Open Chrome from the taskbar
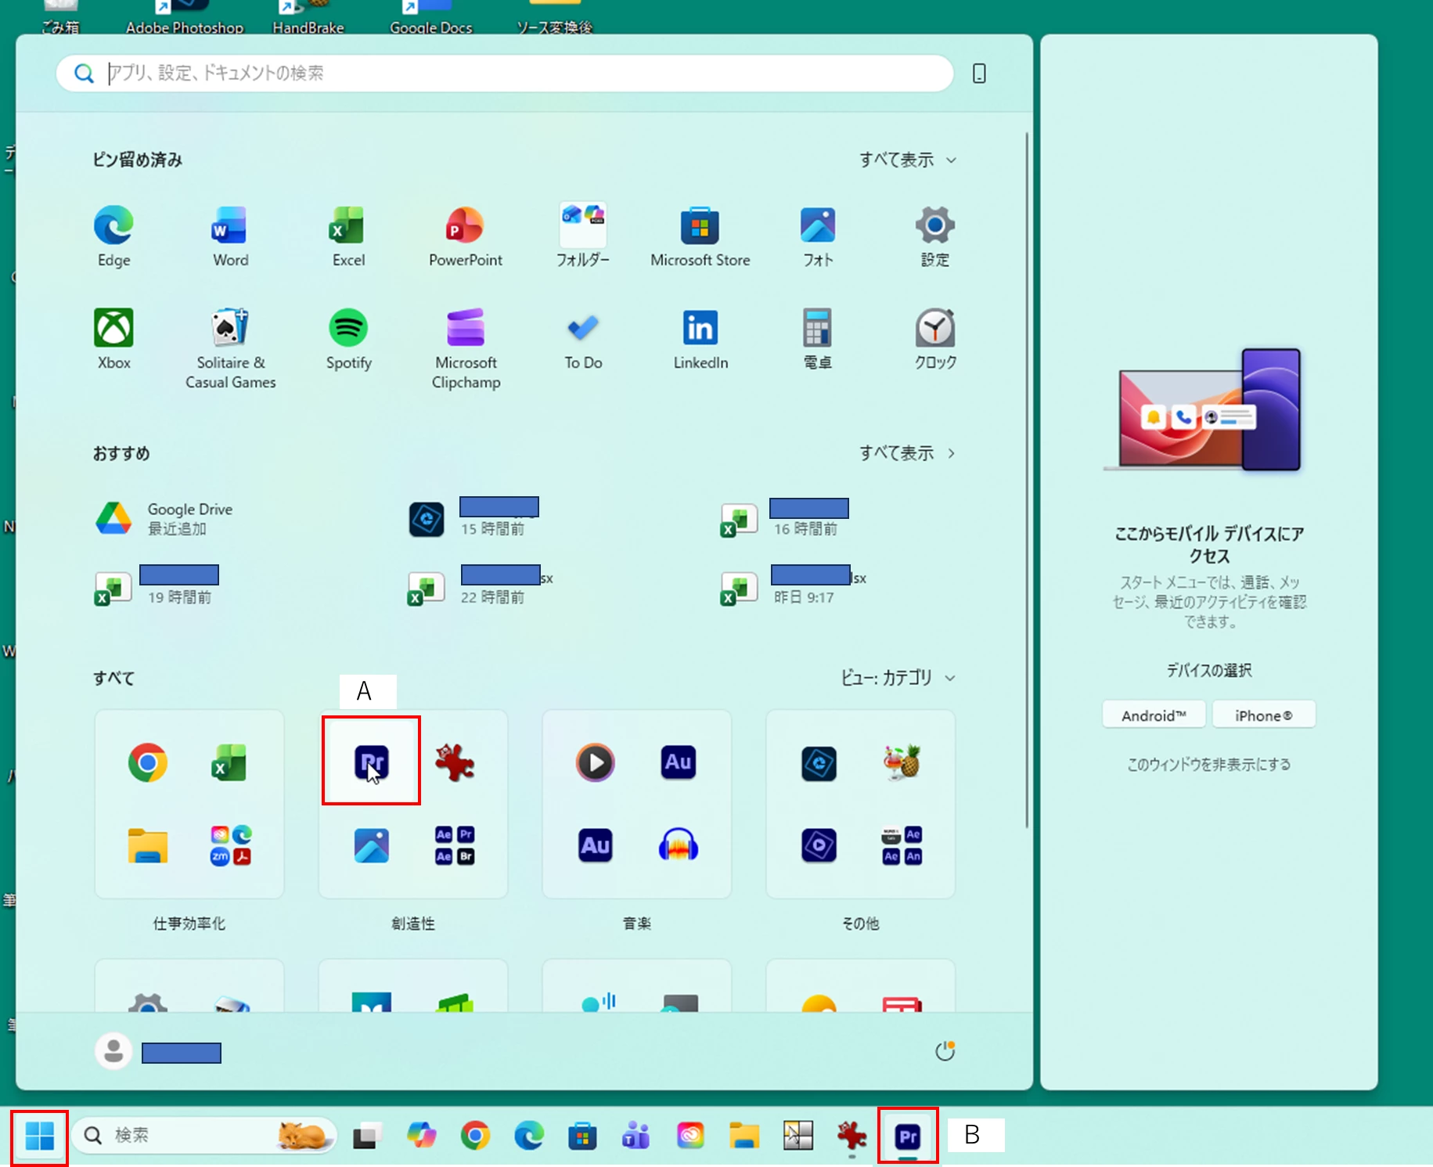This screenshot has height=1167, width=1433. [476, 1136]
